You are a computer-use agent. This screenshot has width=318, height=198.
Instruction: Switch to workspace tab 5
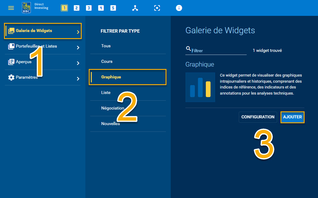coord(113,8)
